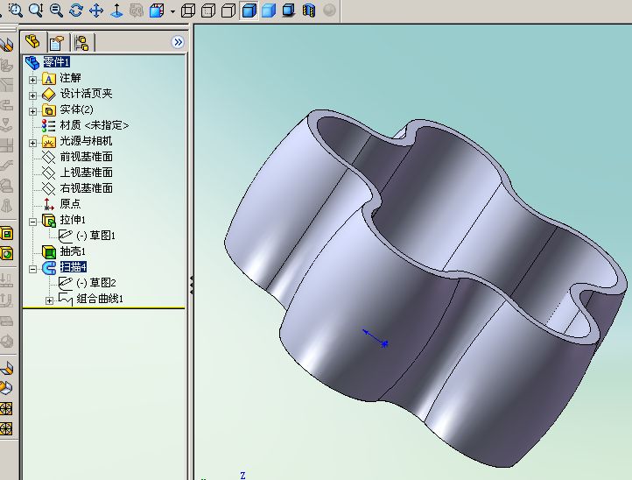Switch display to Shaded without edges
The width and height of the screenshot is (632, 480).
pos(269,11)
